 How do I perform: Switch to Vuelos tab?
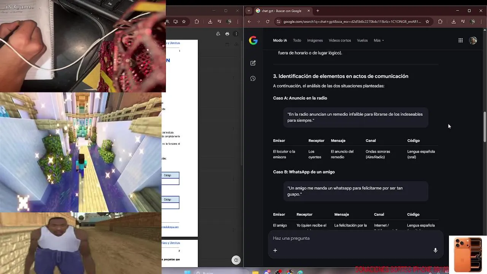(x=362, y=40)
